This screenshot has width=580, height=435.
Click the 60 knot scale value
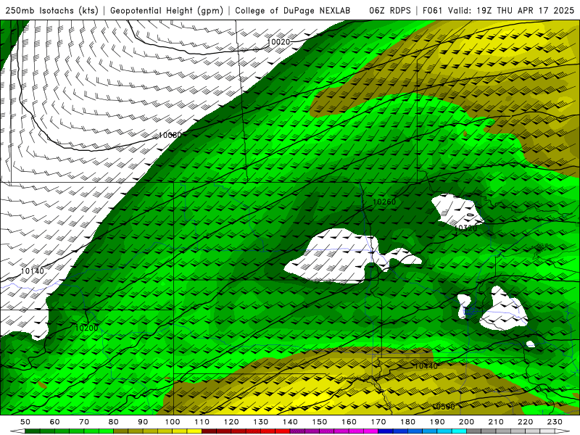55,422
